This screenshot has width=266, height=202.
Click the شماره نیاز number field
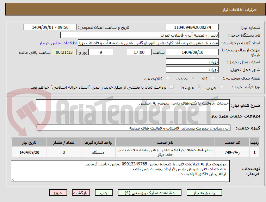(x=192, y=27)
